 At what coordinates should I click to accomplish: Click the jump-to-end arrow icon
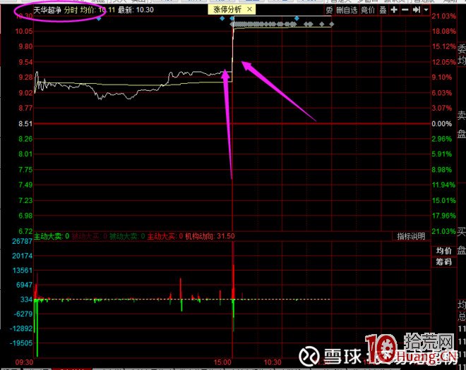(416, 10)
